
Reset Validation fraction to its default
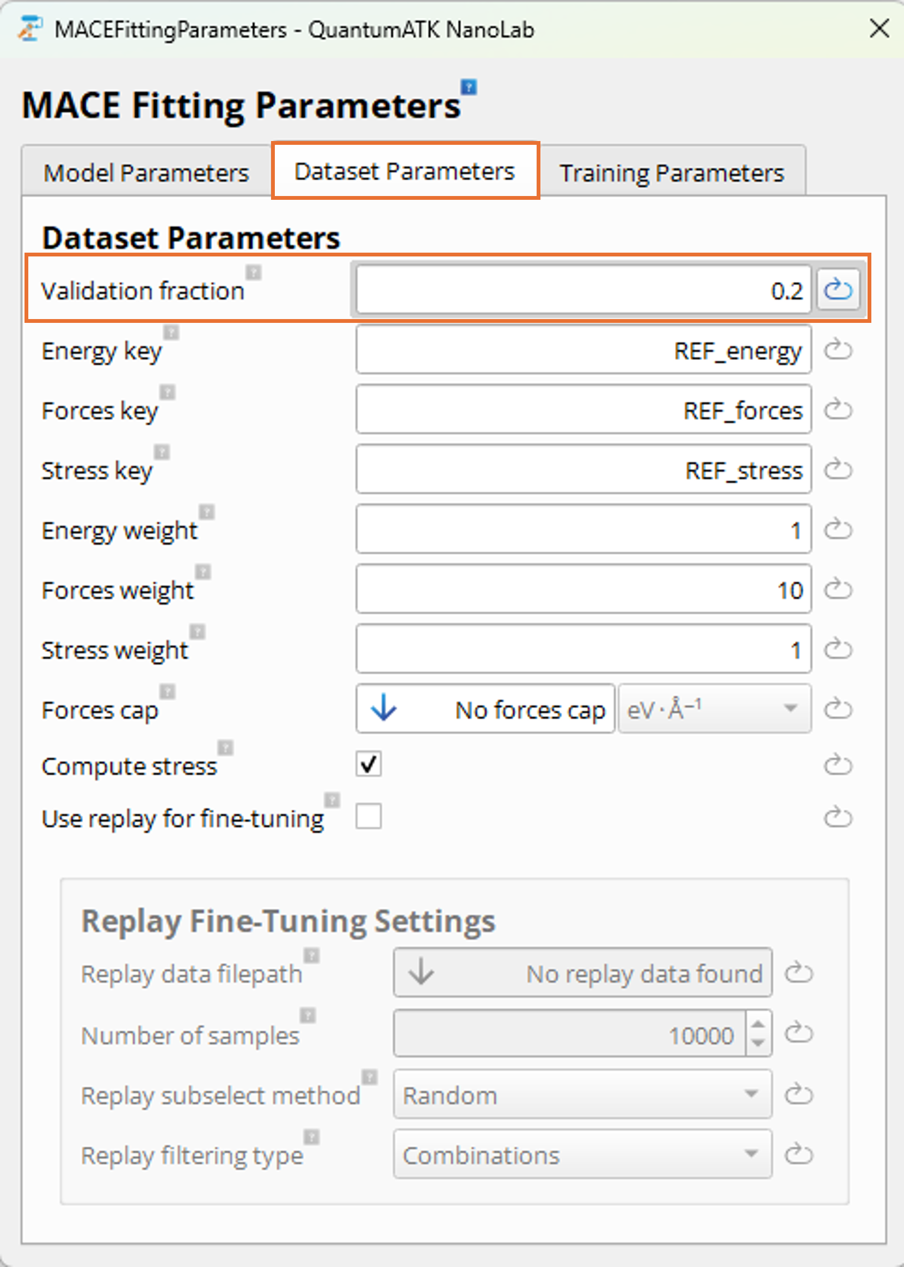(838, 290)
